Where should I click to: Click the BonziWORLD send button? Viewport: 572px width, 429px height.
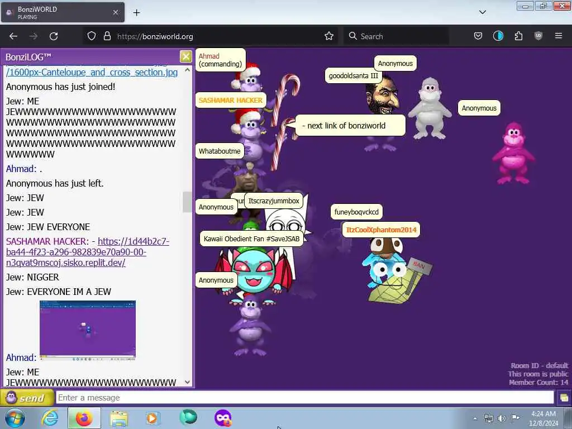tap(27, 398)
